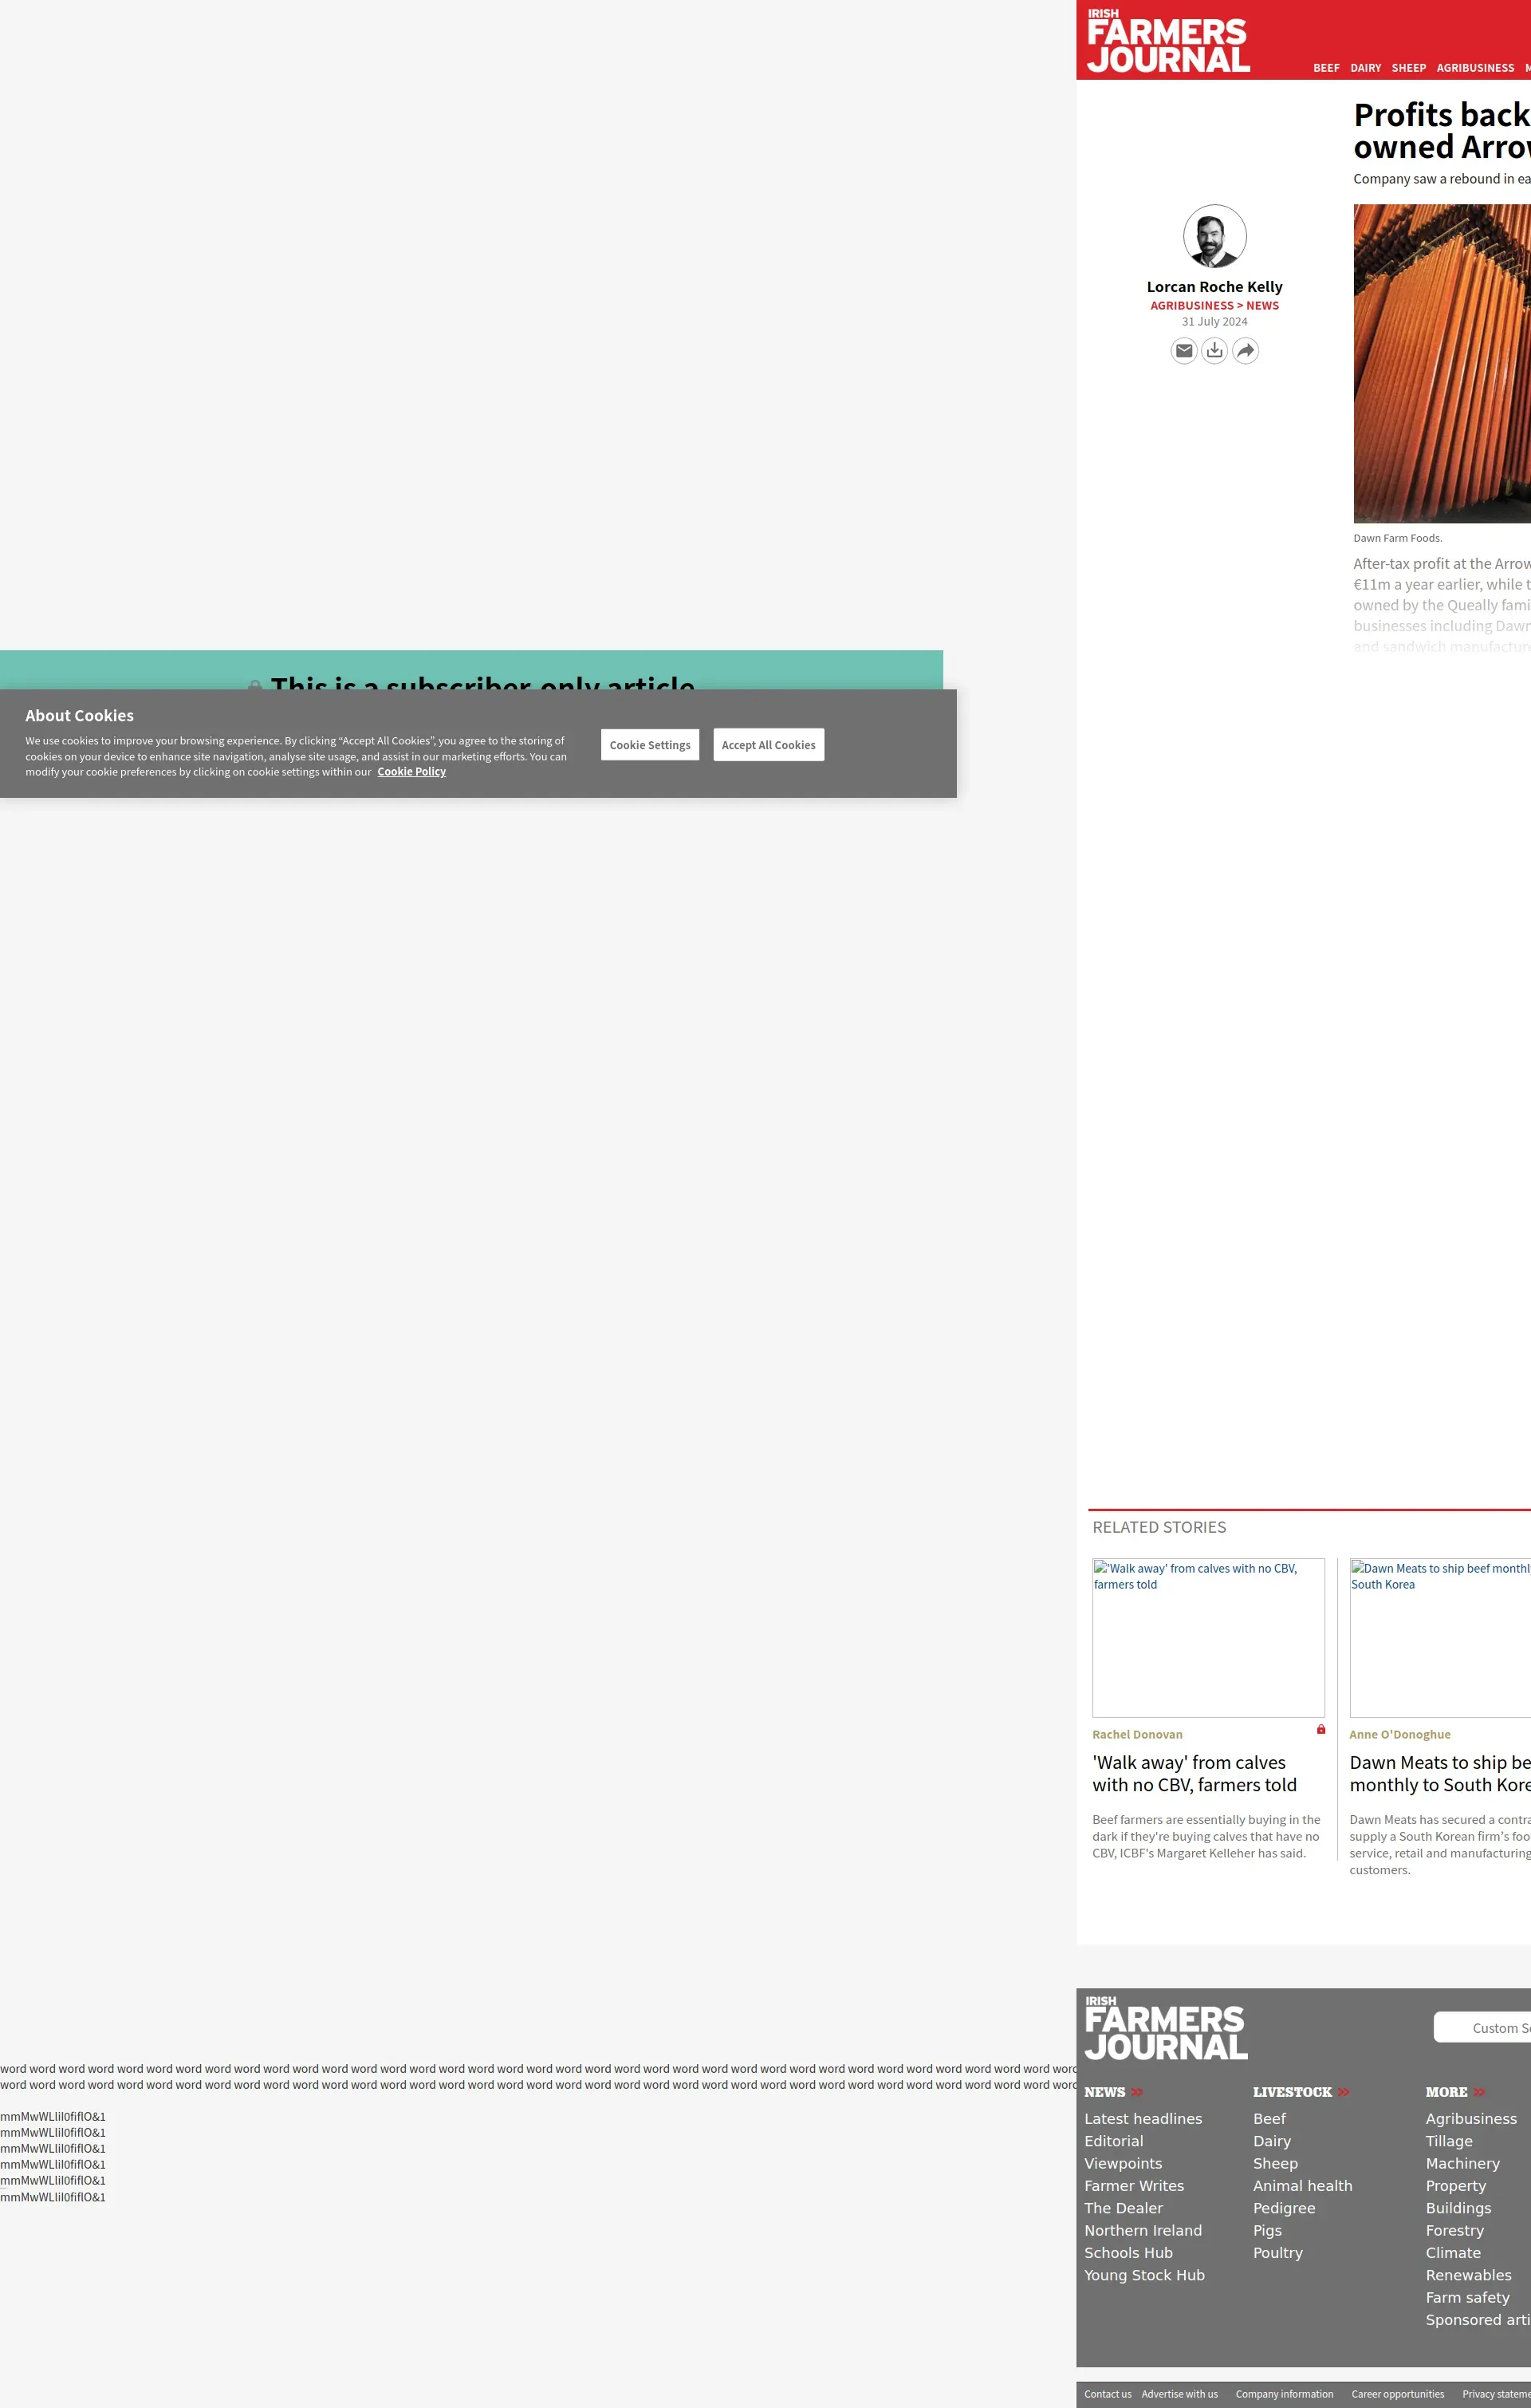The image size is (1531, 2408).
Task: Click the email article icon
Action: click(1183, 351)
